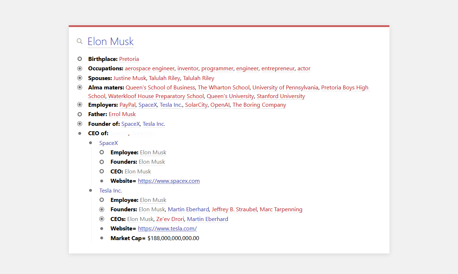Image resolution: width=458 pixels, height=274 pixels.
Task: Click the bullet beside the tesla.com Website row
Action: coord(102,229)
